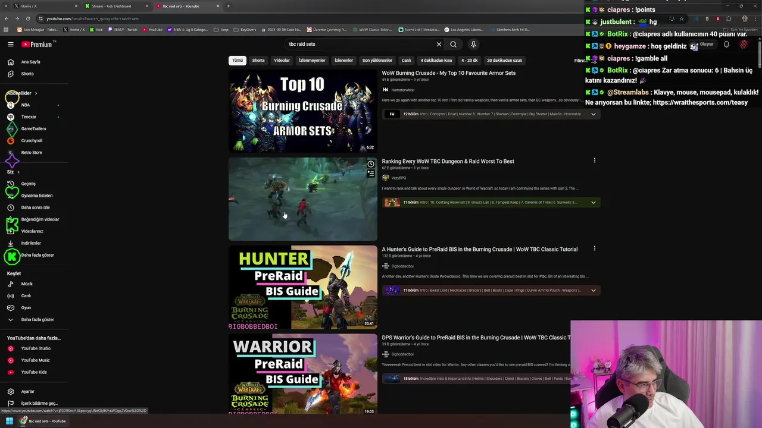
Task: Open the GameTrailers subscription channel
Action: pyautogui.click(x=33, y=129)
